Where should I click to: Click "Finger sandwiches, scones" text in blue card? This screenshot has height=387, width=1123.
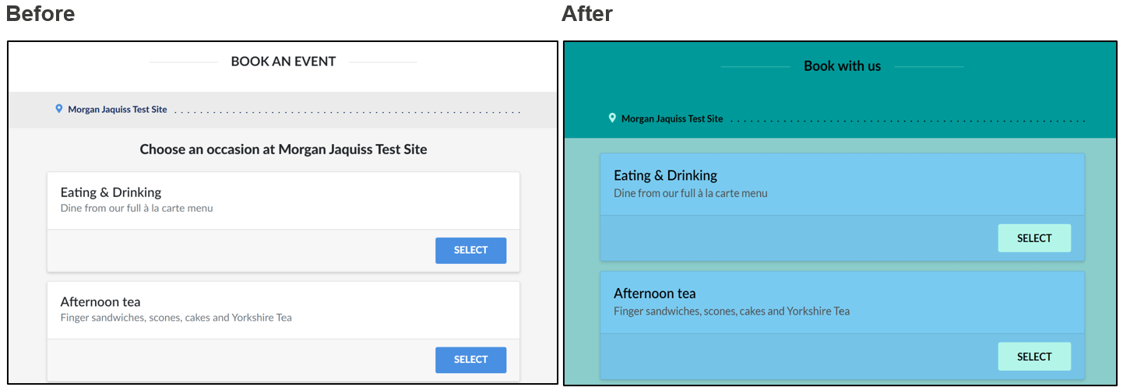click(731, 311)
